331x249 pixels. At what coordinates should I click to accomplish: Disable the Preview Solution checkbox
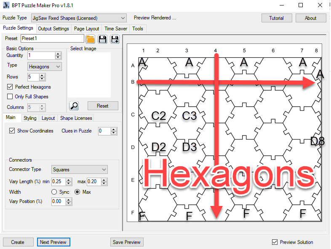pos(275,242)
